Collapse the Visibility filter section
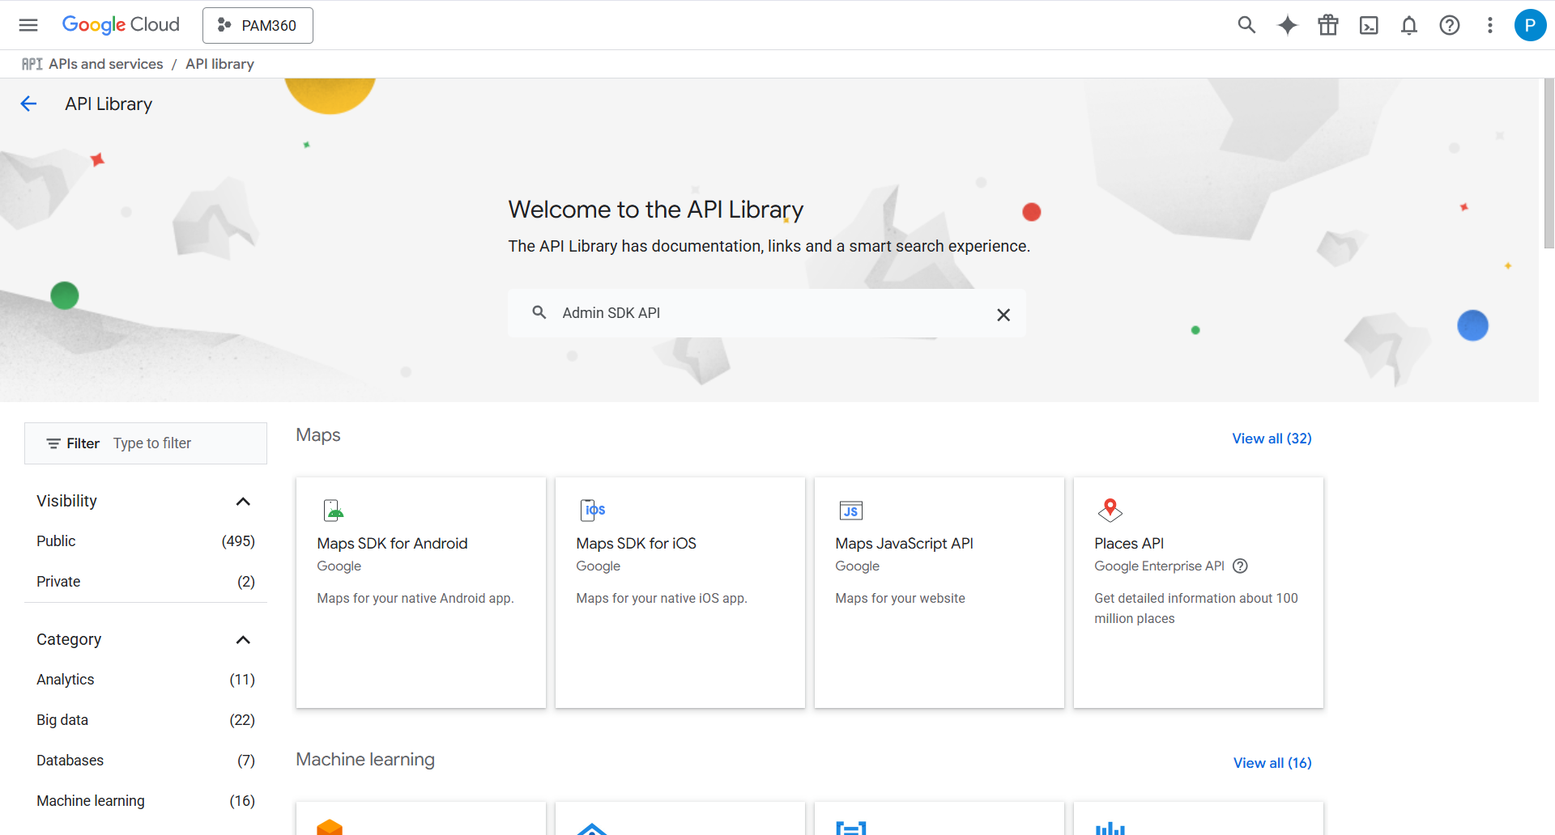The height and width of the screenshot is (835, 1555). (243, 501)
